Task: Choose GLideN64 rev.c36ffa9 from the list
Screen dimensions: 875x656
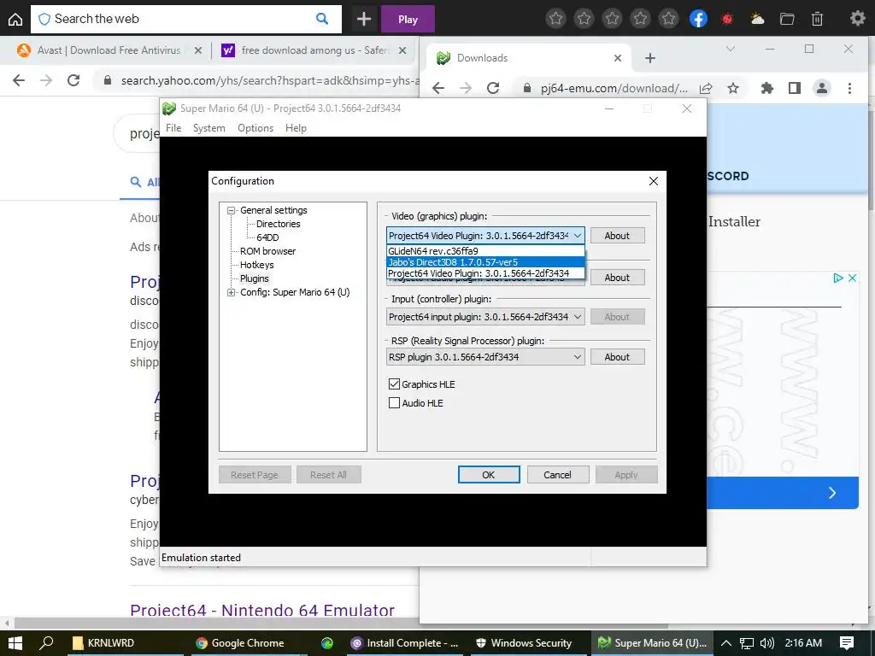Action: [x=485, y=251]
